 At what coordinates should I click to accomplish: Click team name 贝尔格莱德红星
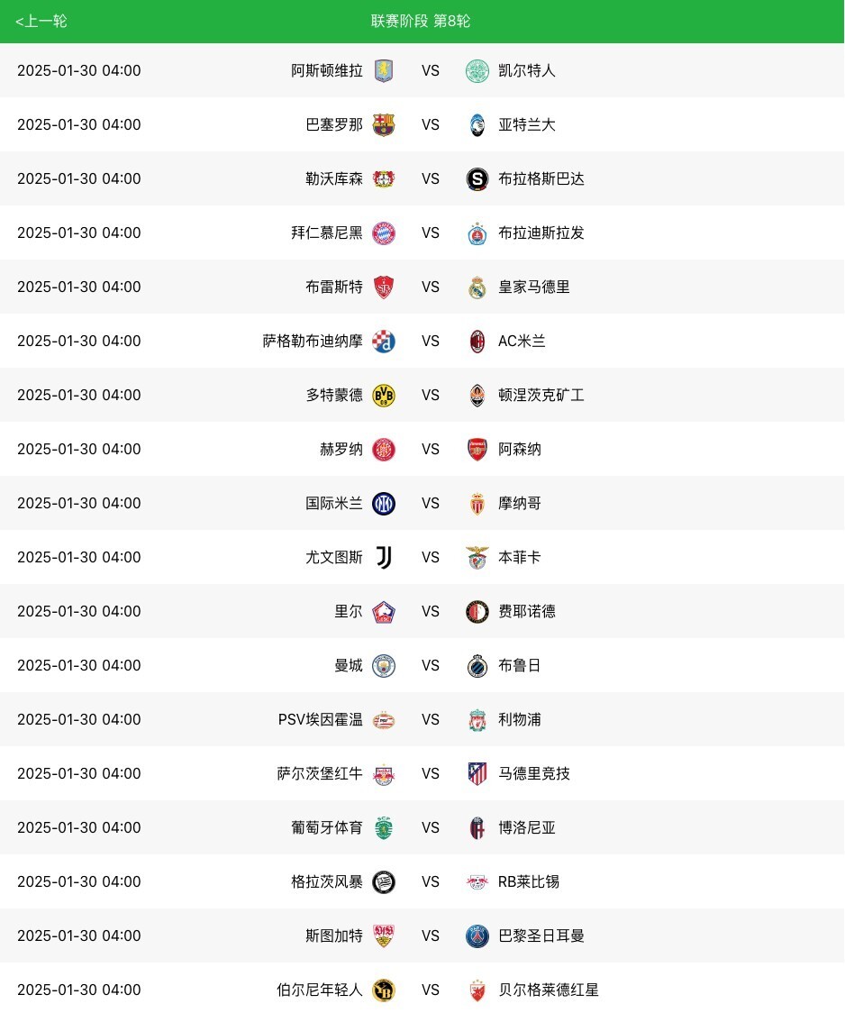click(x=549, y=990)
